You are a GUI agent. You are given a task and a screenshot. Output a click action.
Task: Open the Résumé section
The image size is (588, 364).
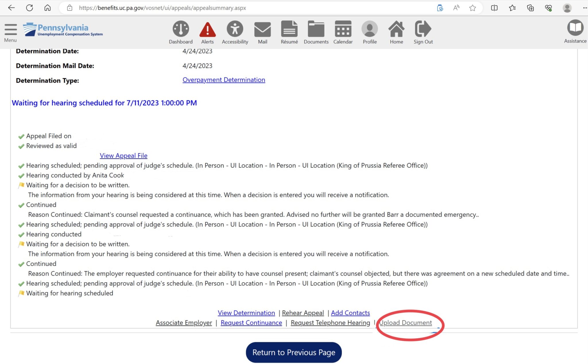pos(289,32)
